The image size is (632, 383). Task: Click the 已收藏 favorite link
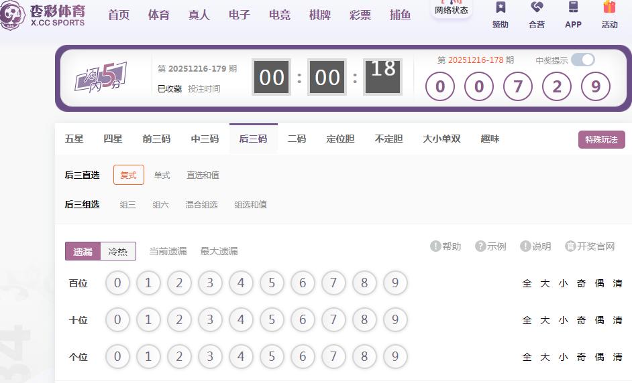[170, 88]
